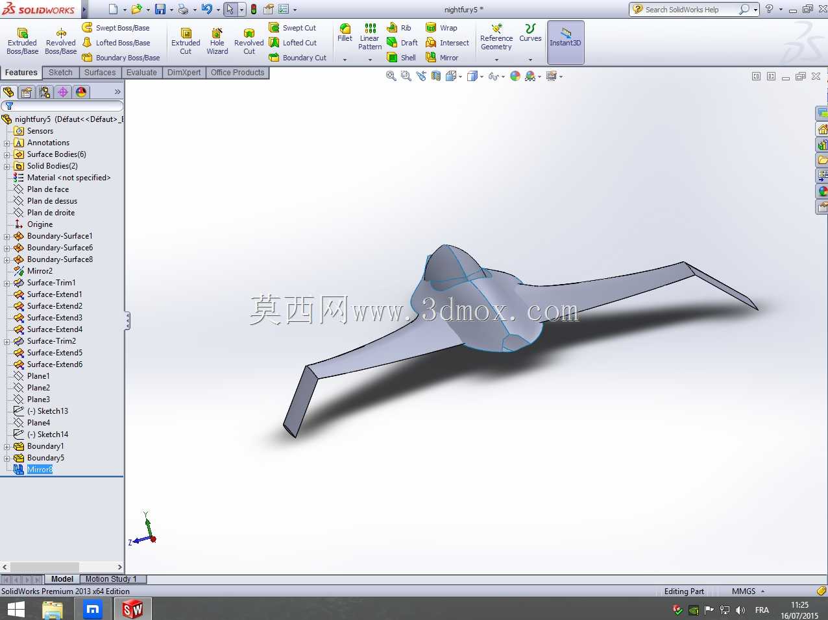Open the Motion Study 1 tab

tap(112, 579)
